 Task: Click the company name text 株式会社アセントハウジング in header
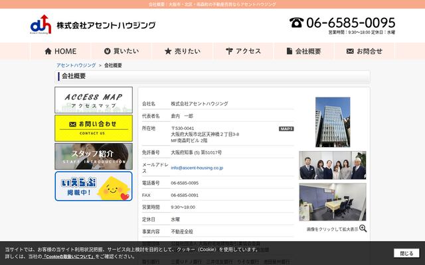[x=106, y=25]
